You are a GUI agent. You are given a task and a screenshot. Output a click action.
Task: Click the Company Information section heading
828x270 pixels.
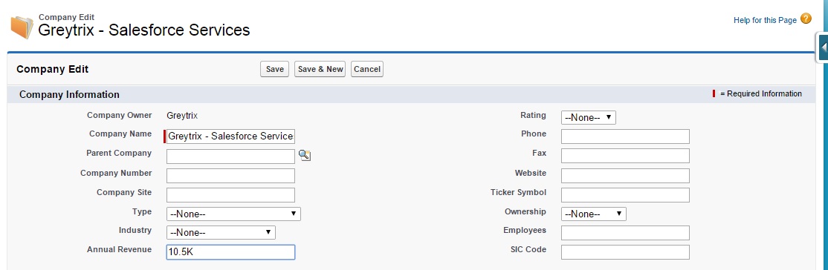coord(69,94)
